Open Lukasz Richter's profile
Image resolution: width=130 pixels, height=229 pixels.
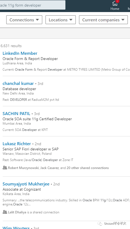(x=17, y=144)
